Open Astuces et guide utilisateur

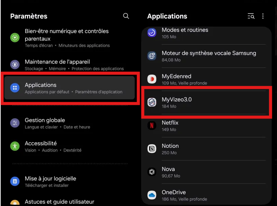point(59,202)
